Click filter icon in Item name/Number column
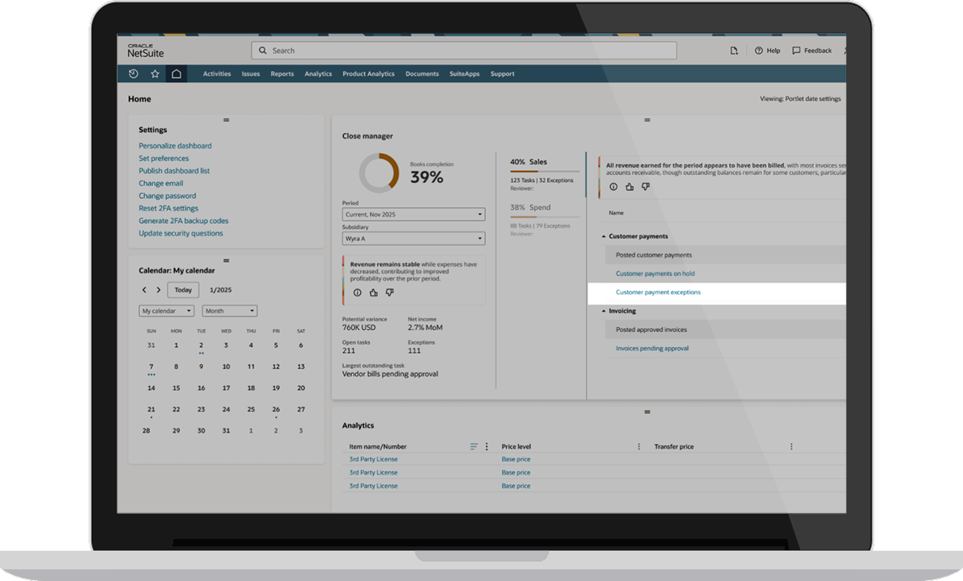Screen dimensions: 963x581 pos(474,446)
